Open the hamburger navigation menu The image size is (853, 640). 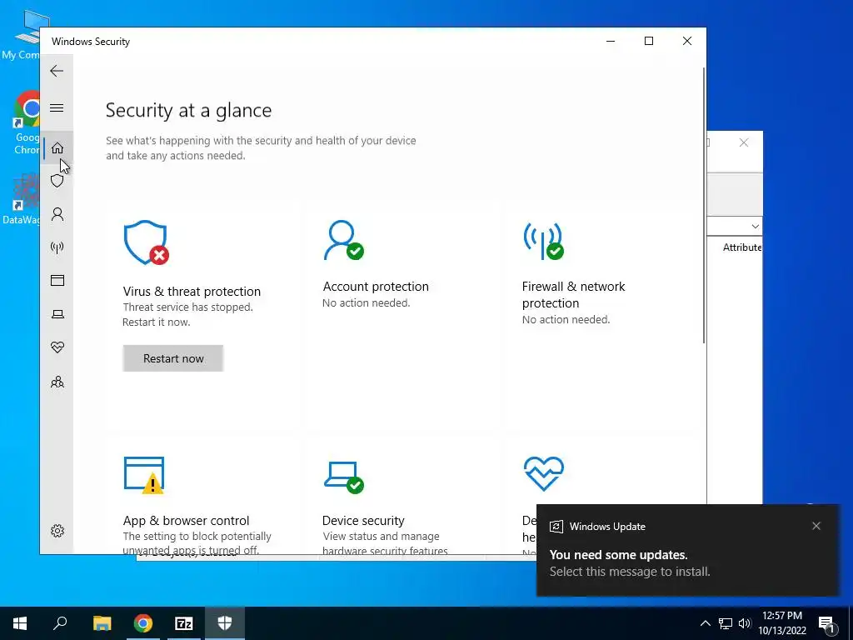click(x=57, y=107)
